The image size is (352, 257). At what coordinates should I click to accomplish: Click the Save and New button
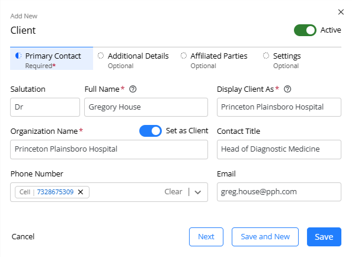pyautogui.click(x=265, y=237)
